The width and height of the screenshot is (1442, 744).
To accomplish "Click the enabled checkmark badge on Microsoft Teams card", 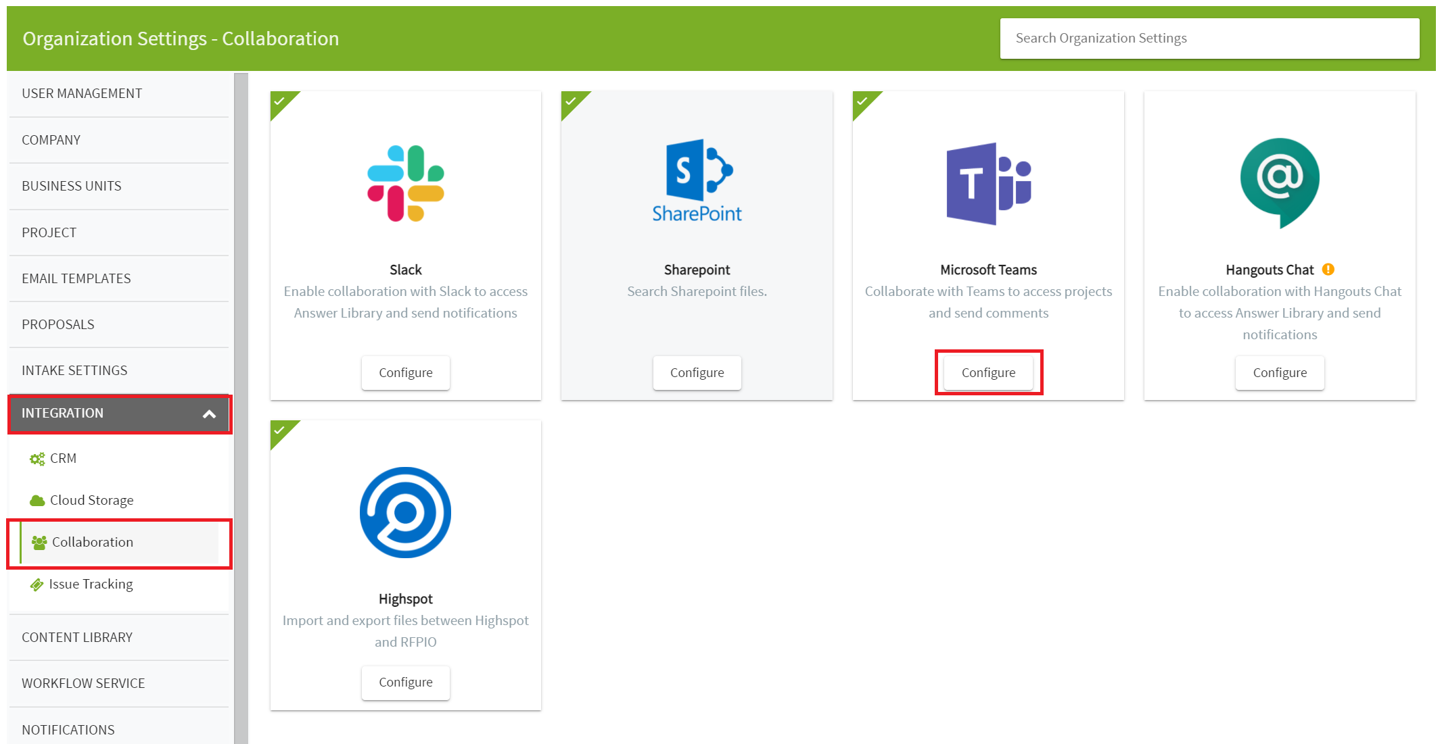I will pyautogui.click(x=862, y=101).
